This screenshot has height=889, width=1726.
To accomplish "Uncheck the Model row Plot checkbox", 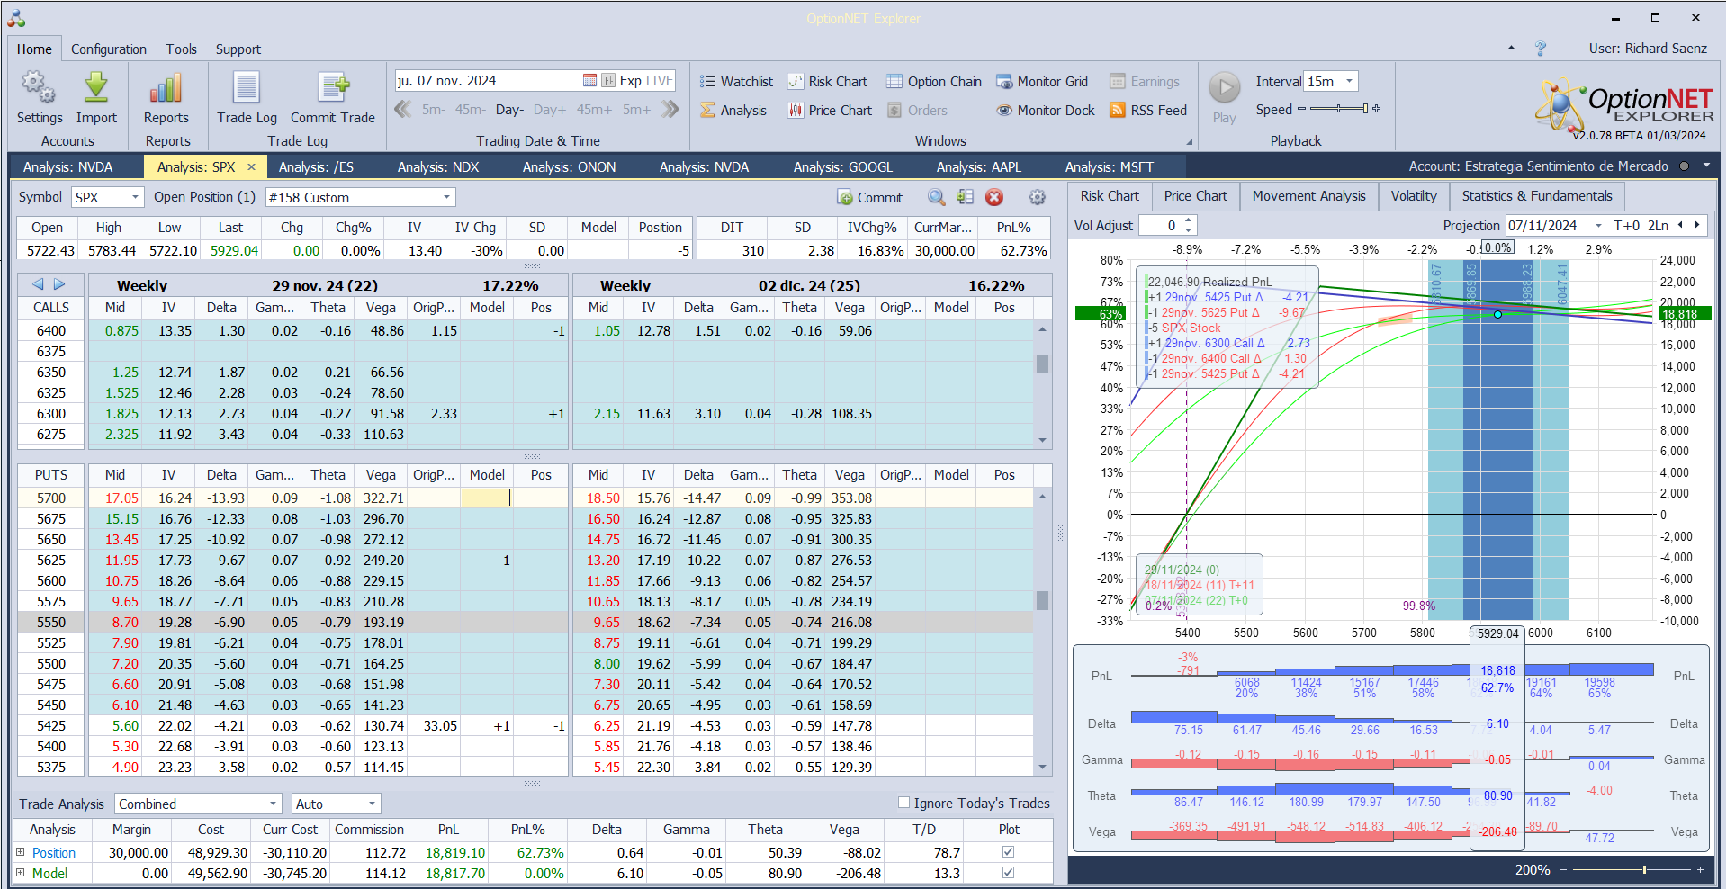I will pos(1008,873).
